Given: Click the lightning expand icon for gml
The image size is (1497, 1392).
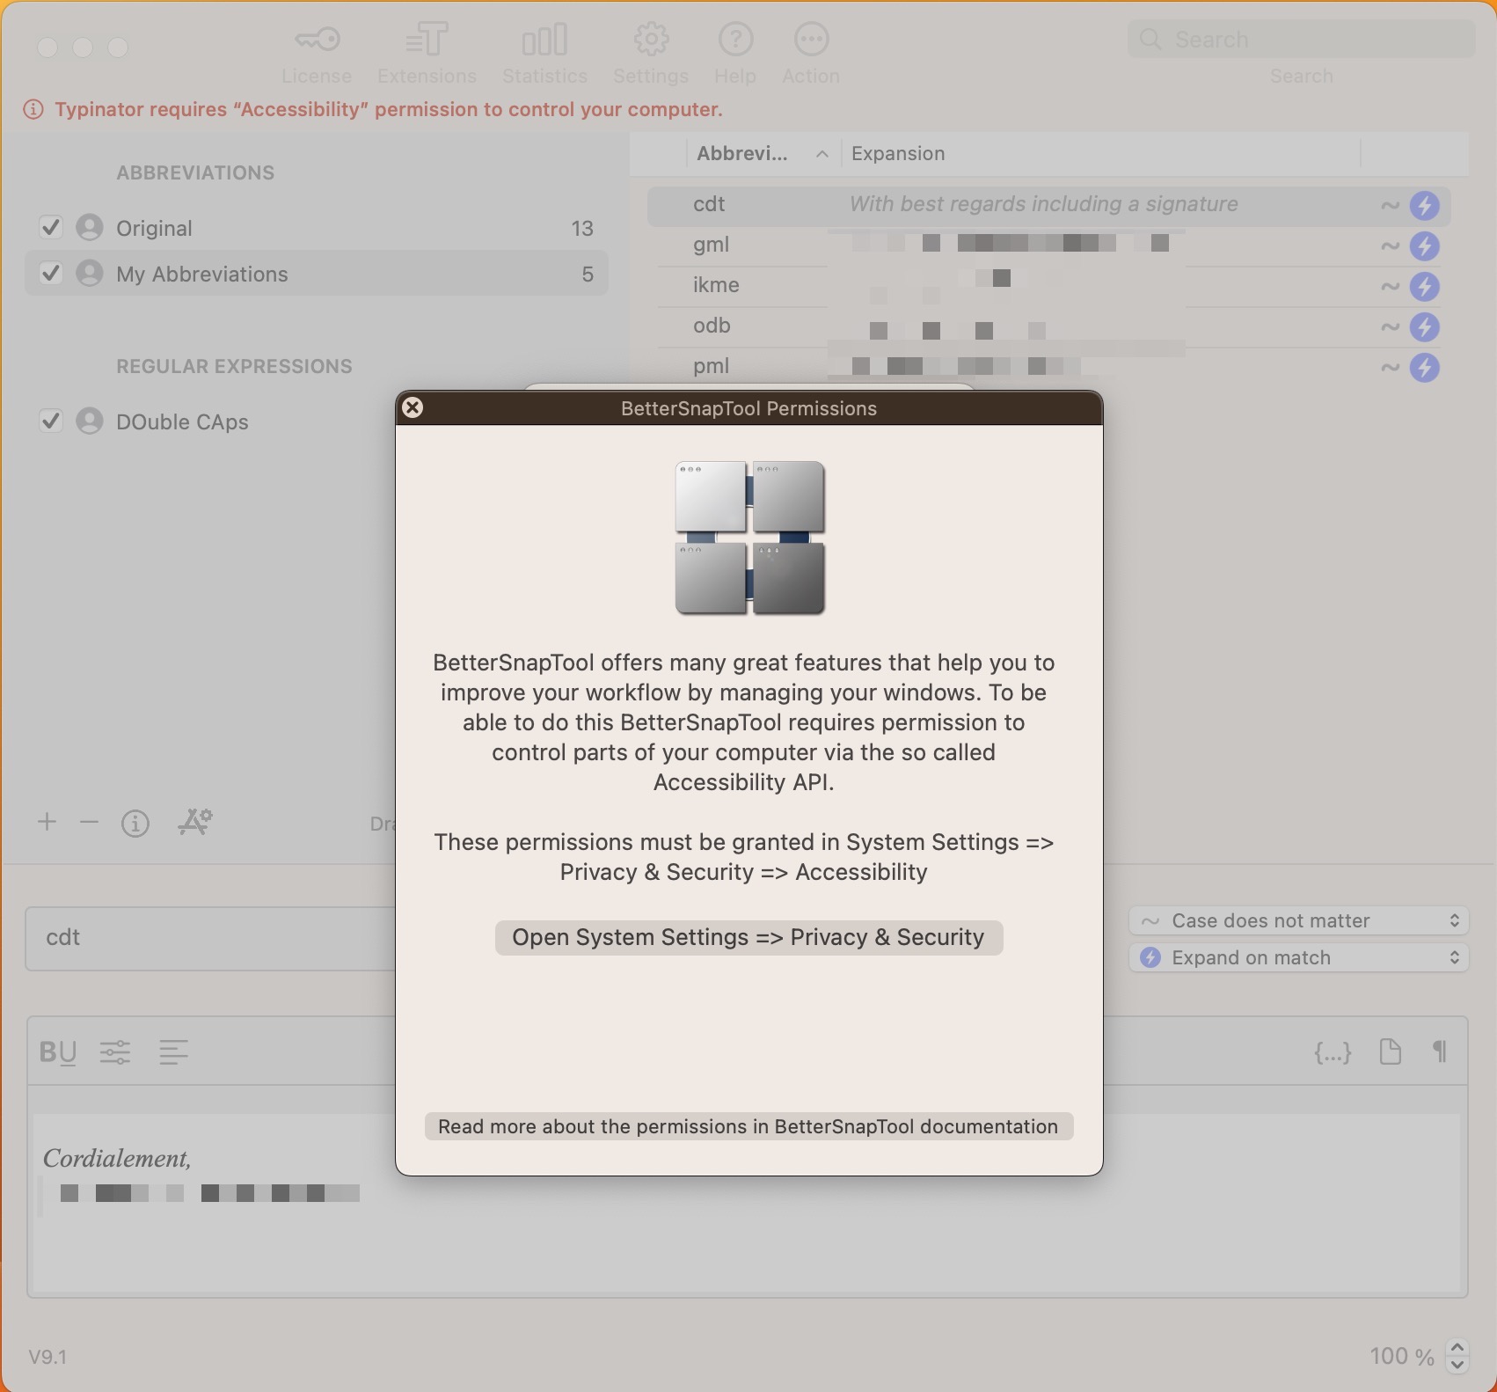Looking at the screenshot, I should click(x=1425, y=245).
